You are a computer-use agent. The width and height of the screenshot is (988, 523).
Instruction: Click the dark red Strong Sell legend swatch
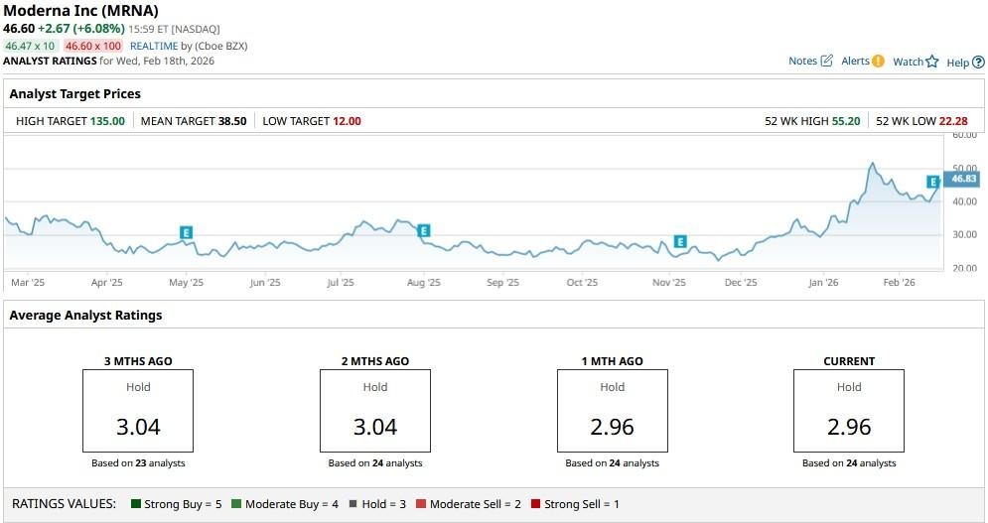[535, 503]
